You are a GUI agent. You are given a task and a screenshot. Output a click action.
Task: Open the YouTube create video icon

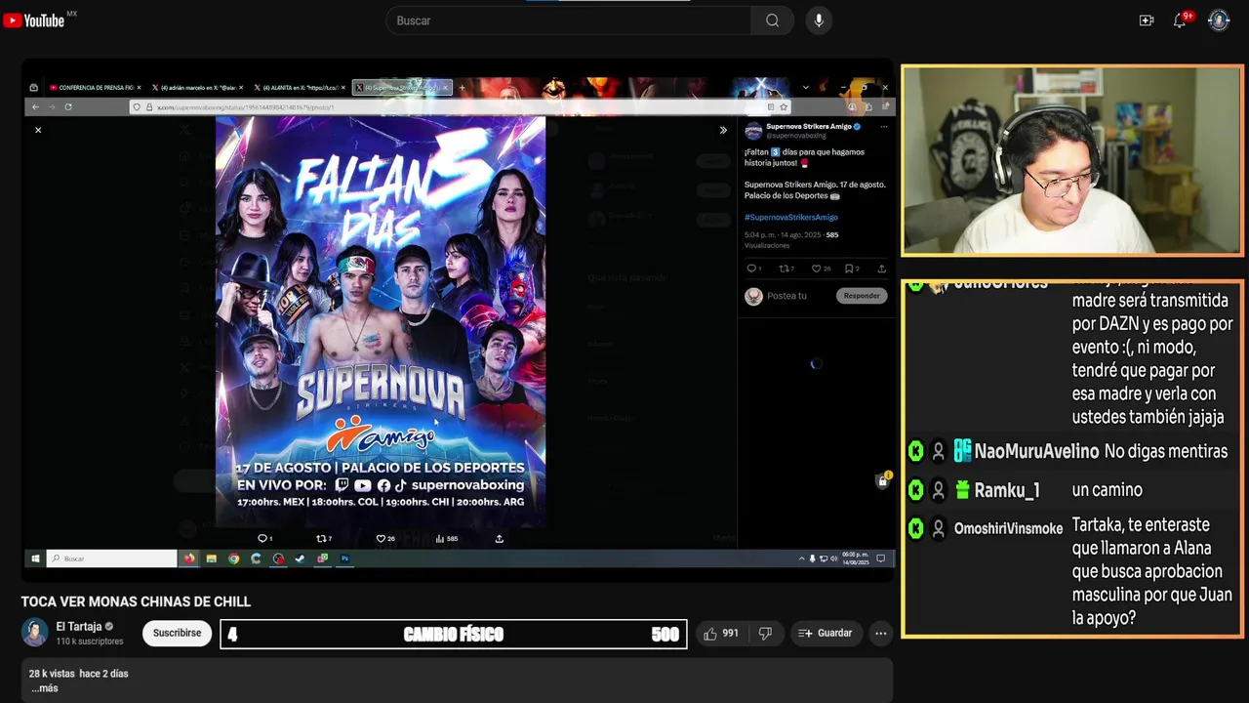1147,21
